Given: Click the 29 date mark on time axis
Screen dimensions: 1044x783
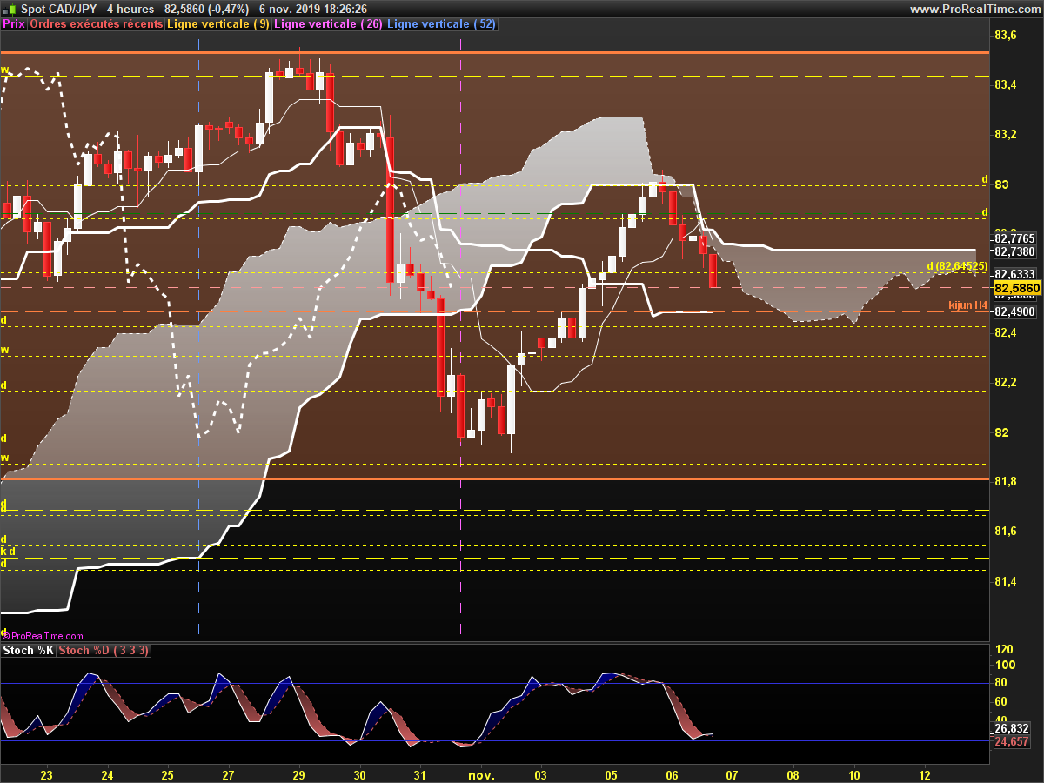Looking at the screenshot, I should point(298,774).
